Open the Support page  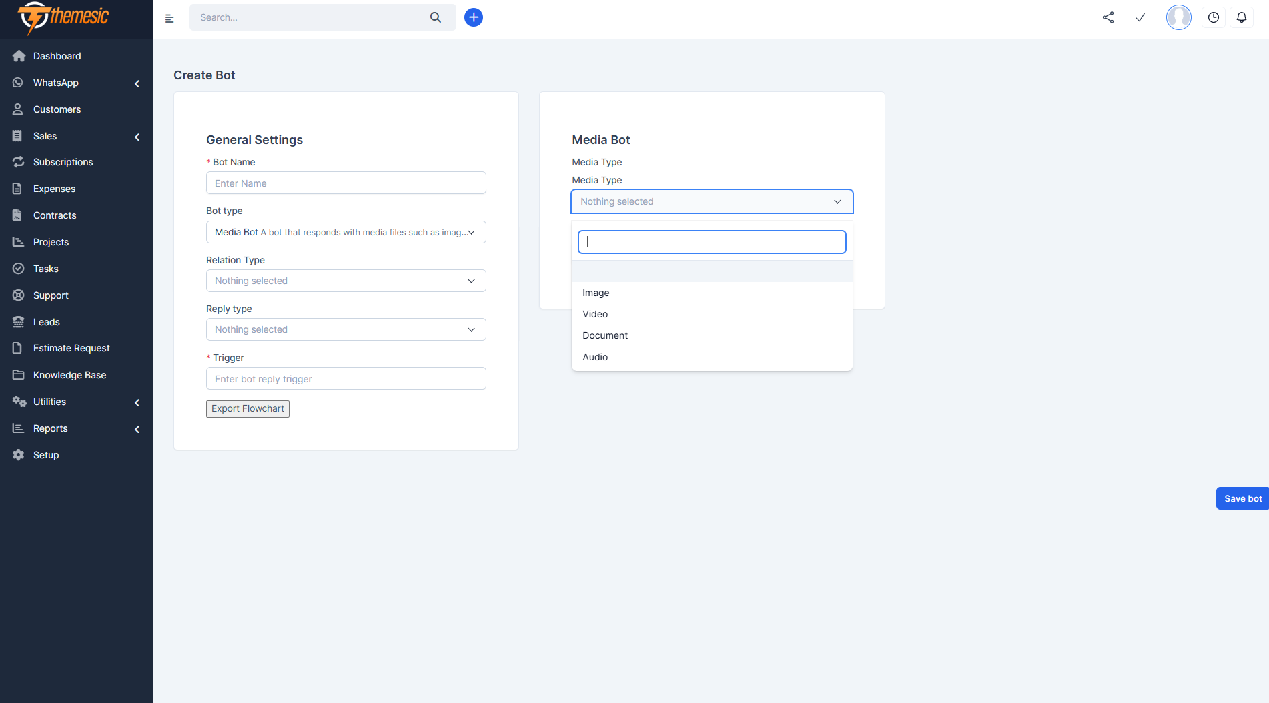point(51,295)
